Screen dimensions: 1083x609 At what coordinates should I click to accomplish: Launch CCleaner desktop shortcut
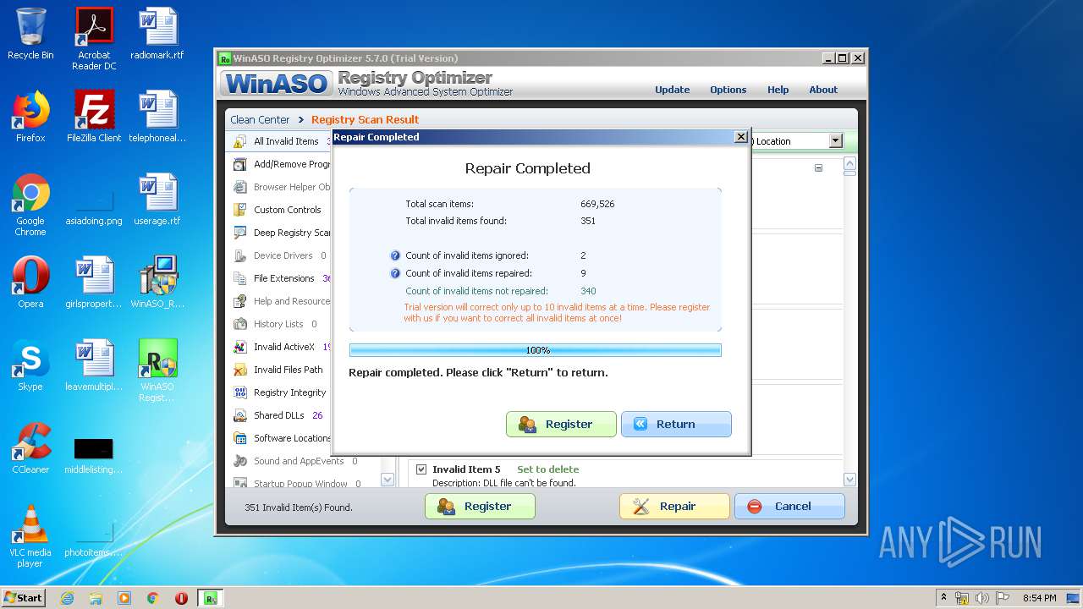point(30,448)
